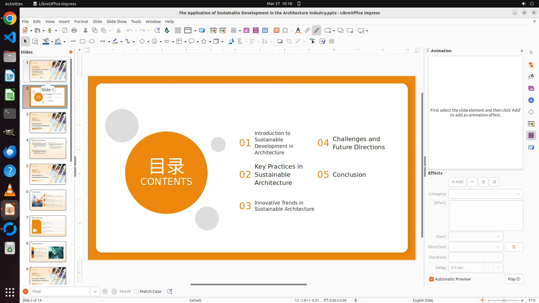Image resolution: width=539 pixels, height=303 pixels.
Task: Click the Insert Text Box icon
Action: 276,31
